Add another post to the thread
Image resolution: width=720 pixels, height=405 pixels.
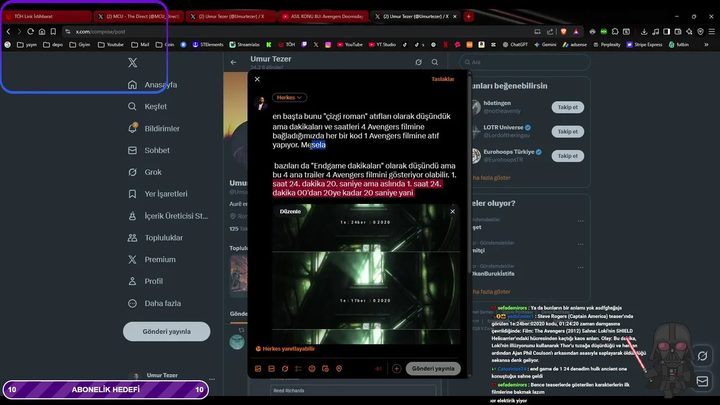[x=397, y=368]
